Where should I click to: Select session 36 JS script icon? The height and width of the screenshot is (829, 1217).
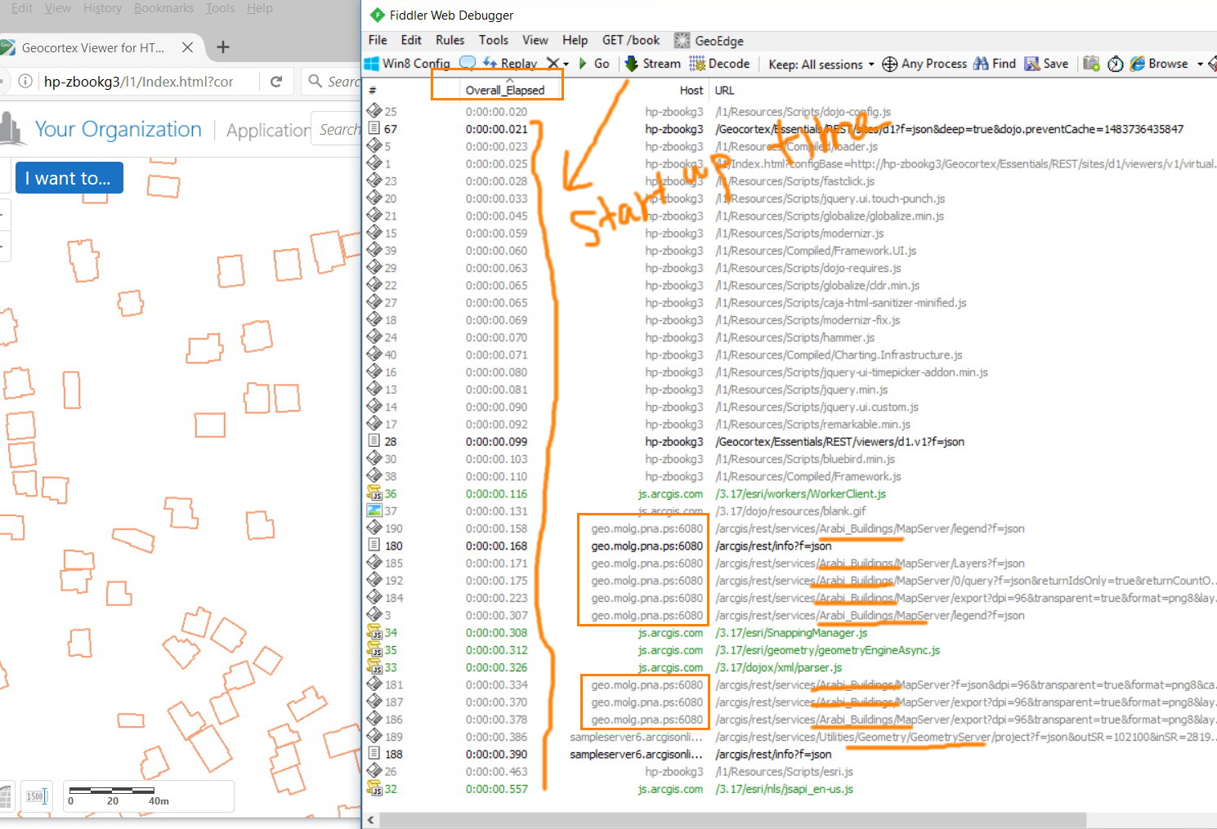[375, 493]
